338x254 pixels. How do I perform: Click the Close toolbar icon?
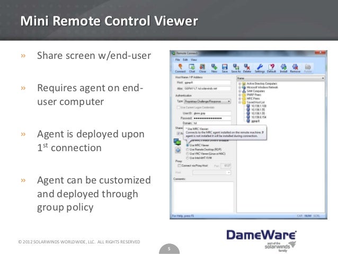tap(202, 68)
